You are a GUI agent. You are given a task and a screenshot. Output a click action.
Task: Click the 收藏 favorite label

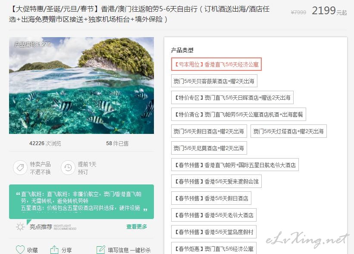coord(32,250)
